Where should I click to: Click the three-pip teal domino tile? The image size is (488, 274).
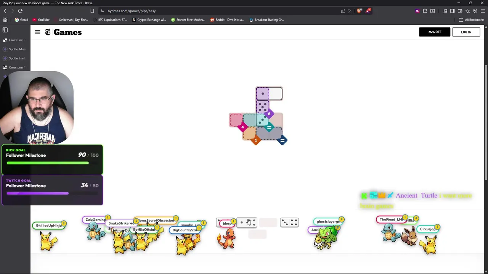click(262, 120)
